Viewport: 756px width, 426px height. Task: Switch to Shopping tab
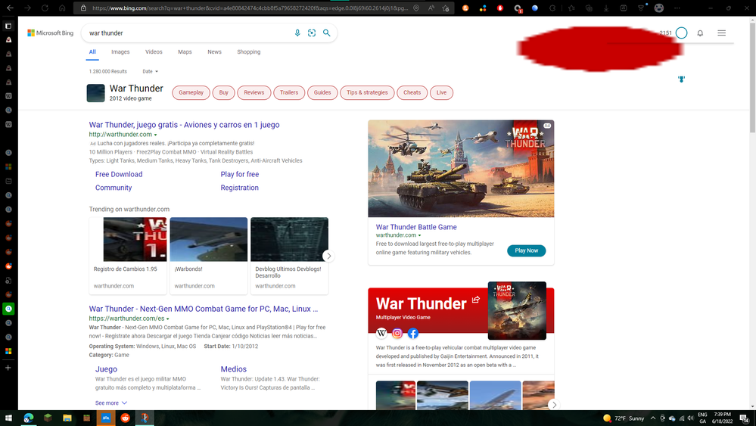click(249, 52)
